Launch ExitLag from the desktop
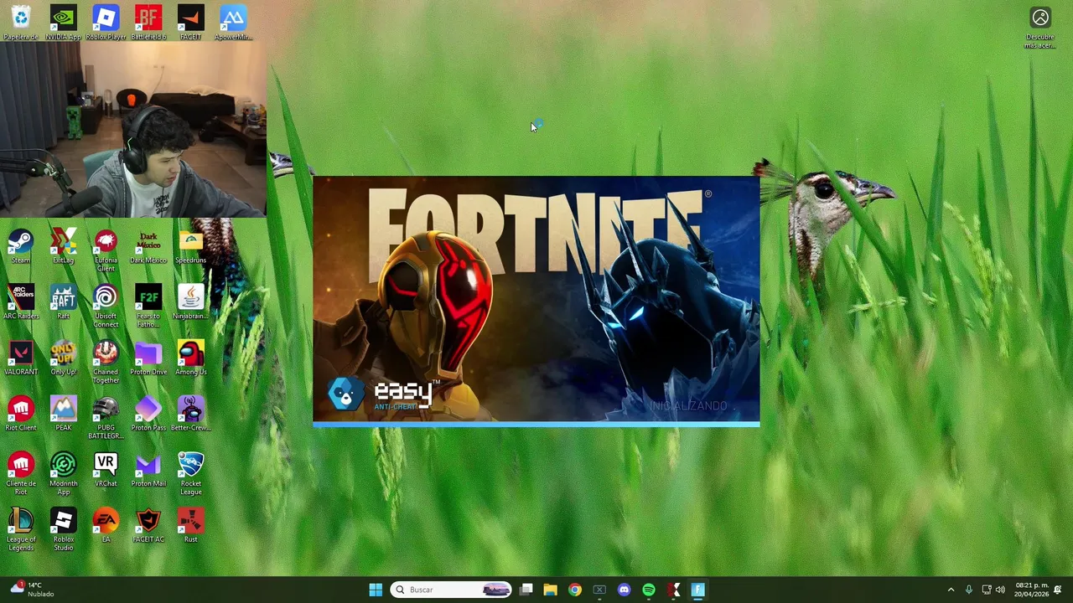The width and height of the screenshot is (1073, 603). (x=64, y=247)
